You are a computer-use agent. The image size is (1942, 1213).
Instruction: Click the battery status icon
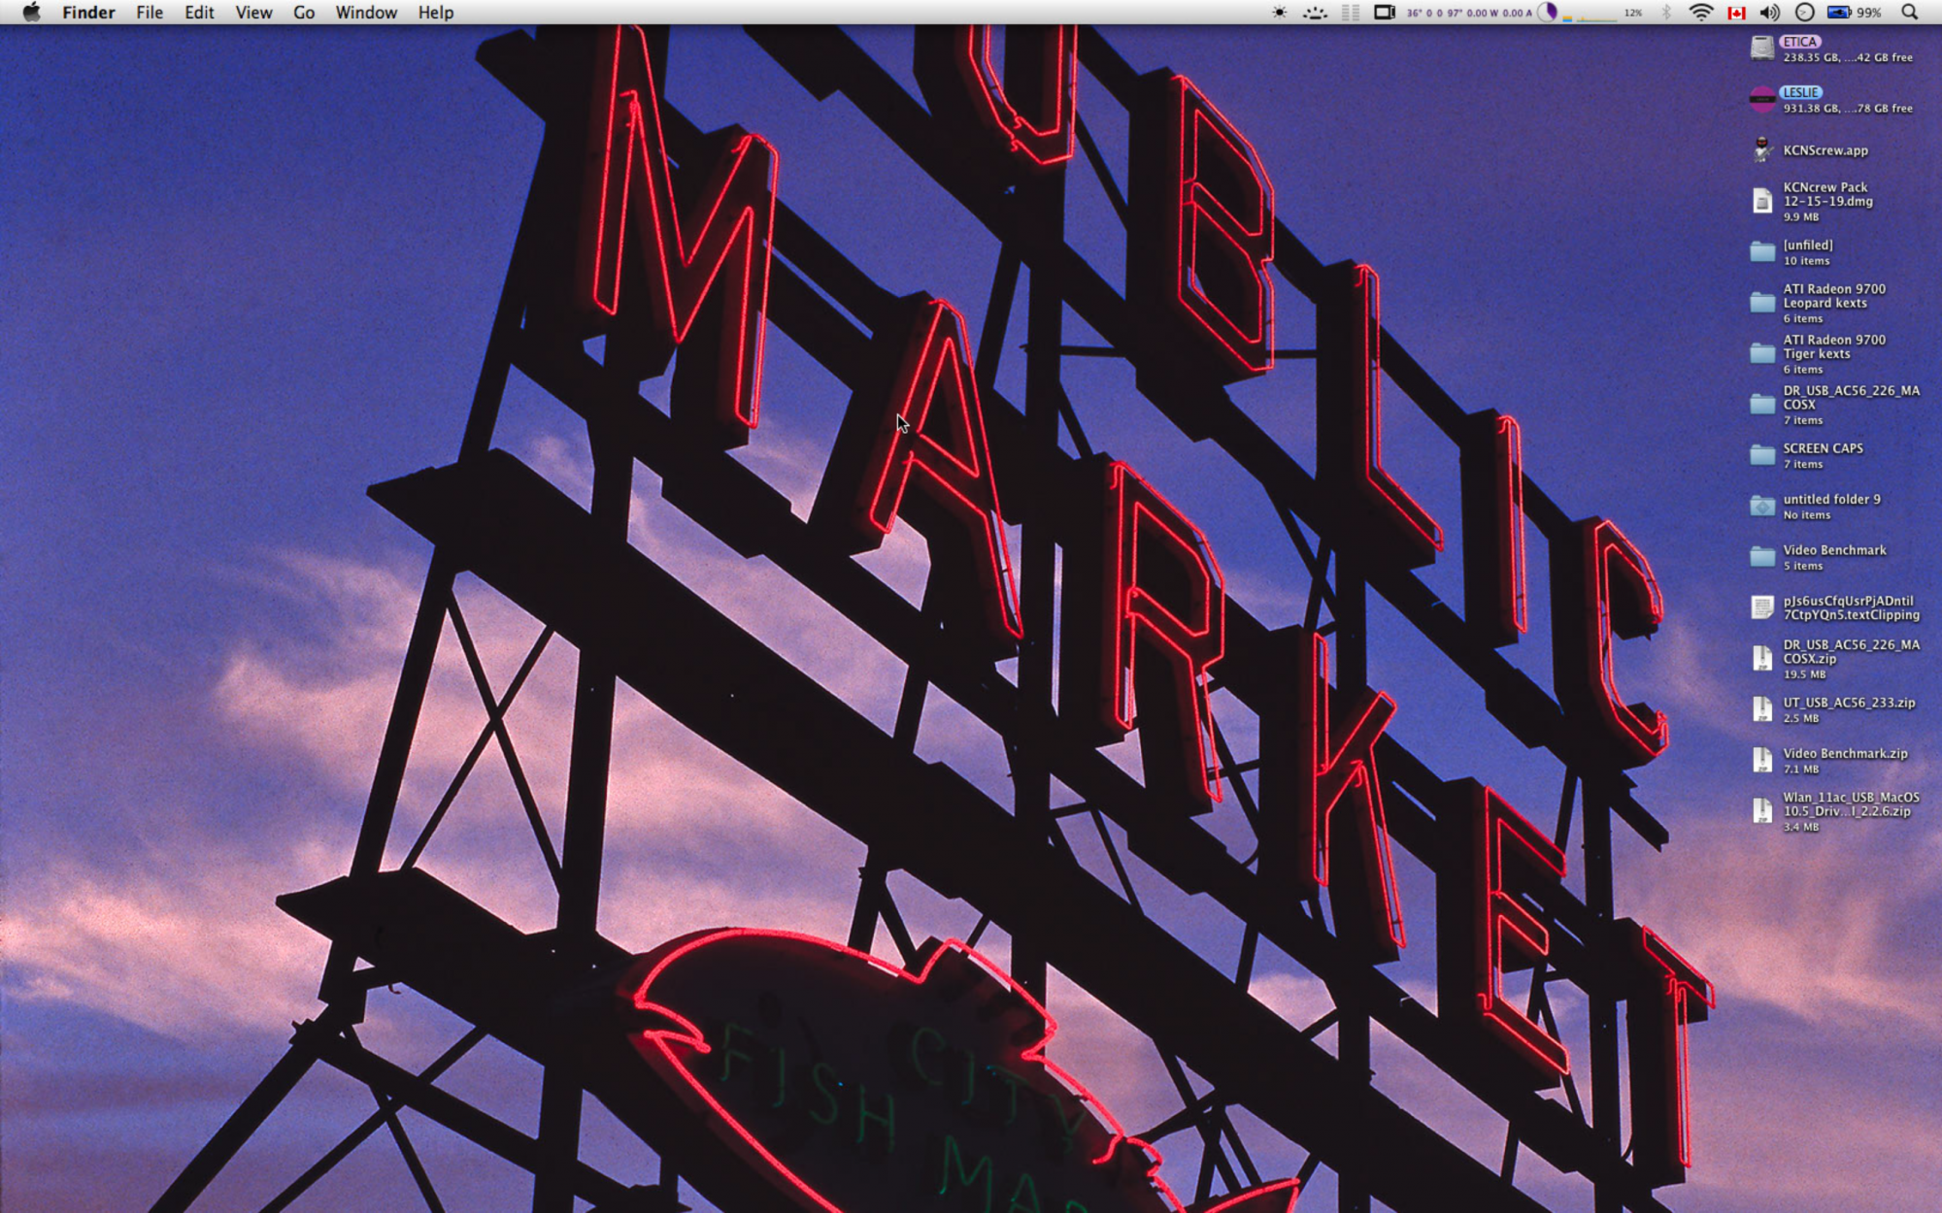pos(1839,13)
